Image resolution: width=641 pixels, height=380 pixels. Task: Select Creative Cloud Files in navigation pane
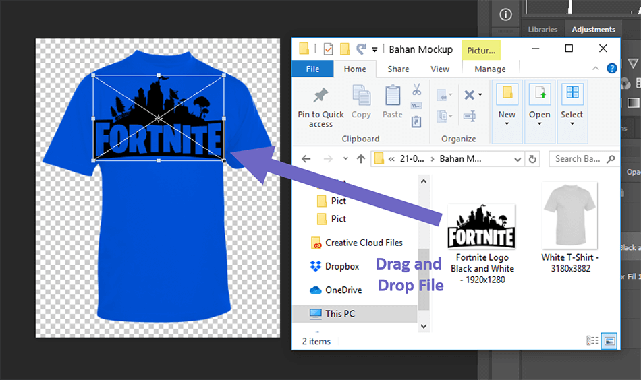pos(356,243)
